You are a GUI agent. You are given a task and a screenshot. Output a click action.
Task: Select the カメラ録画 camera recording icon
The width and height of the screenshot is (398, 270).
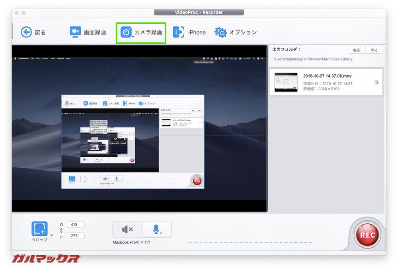[127, 33]
